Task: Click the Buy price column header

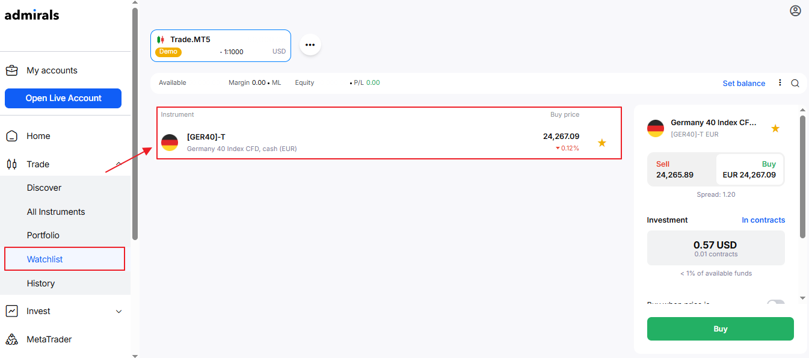Action: coord(565,114)
